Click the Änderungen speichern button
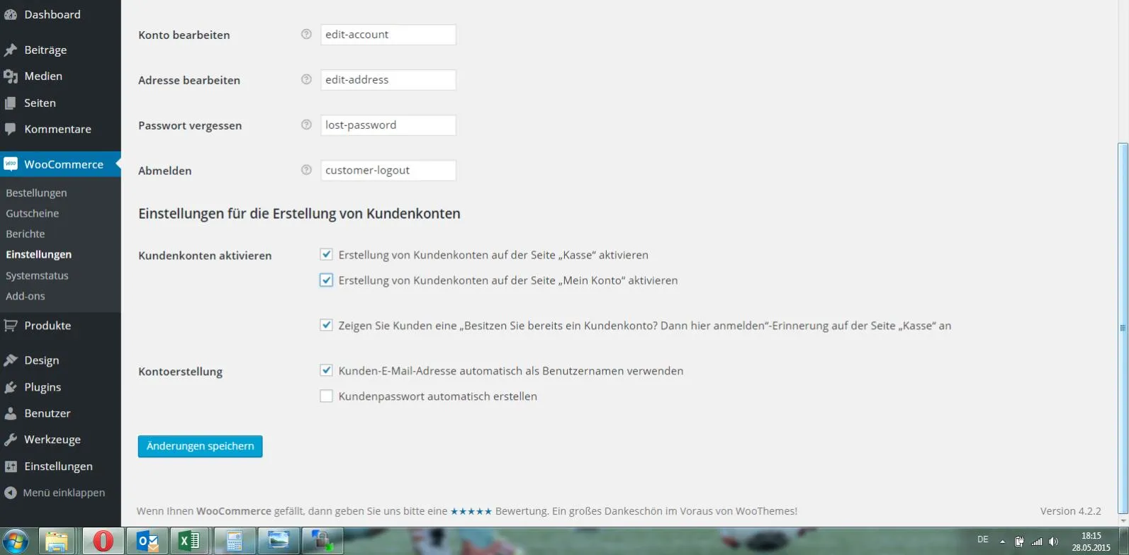The width and height of the screenshot is (1129, 555). 200,446
